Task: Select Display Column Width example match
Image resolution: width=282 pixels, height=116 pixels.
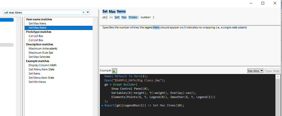Action: pyautogui.click(x=43, y=65)
